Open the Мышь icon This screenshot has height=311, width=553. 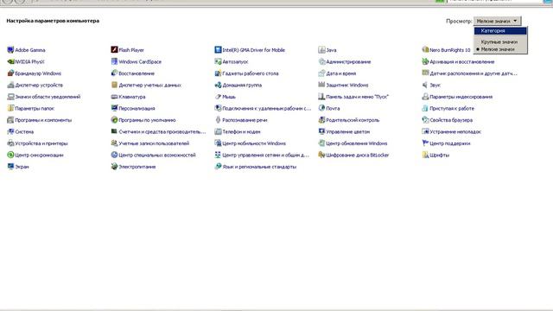[x=218, y=97]
